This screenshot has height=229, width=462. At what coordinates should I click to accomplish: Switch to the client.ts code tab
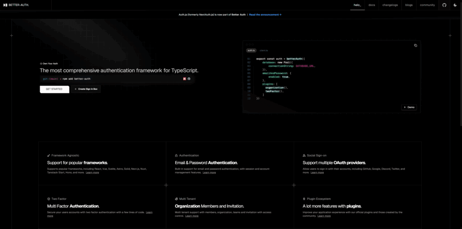pos(263,50)
